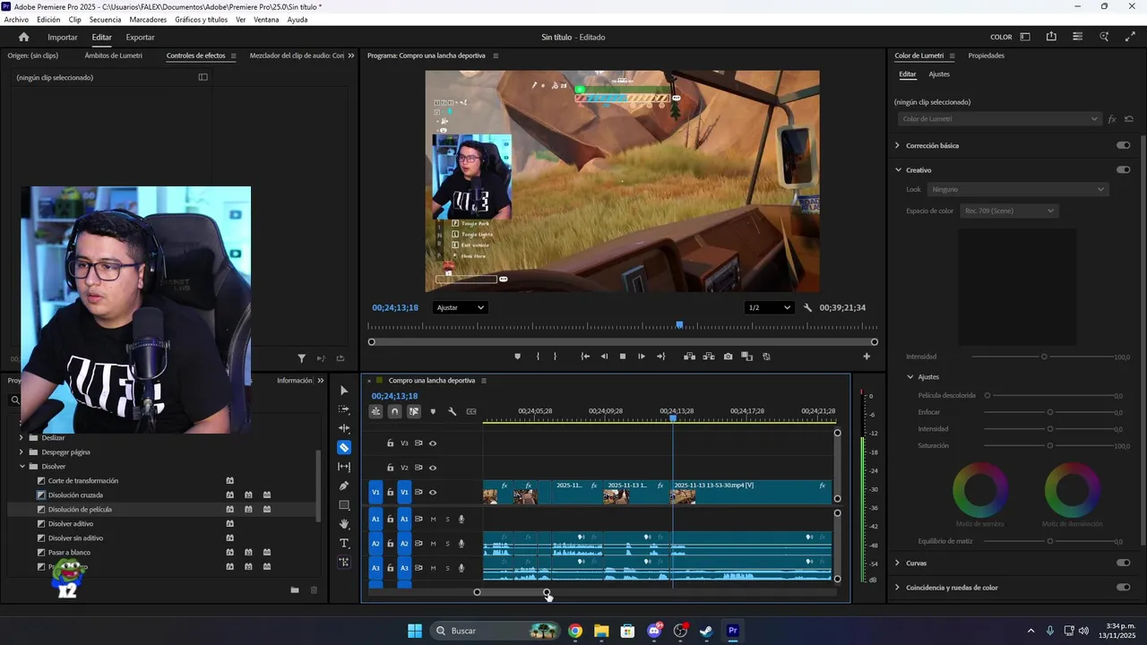1147x645 pixels.
Task: Mute audio track A1
Action: coord(433,520)
